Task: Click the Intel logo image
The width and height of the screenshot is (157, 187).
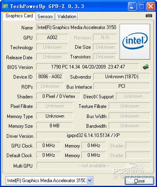Action: pos(135,42)
